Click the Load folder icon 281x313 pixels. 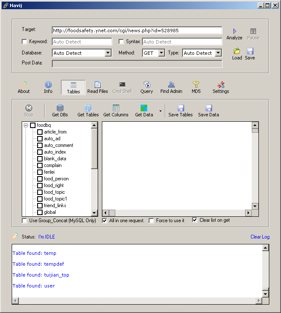point(237,51)
